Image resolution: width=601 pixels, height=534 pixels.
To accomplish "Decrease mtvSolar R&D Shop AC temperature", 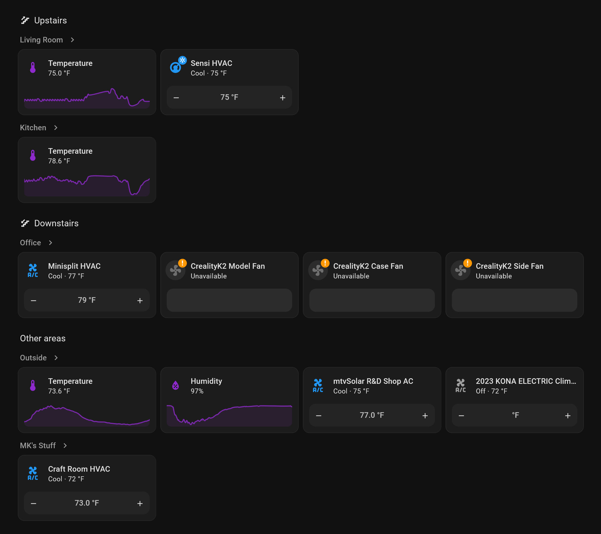I will pyautogui.click(x=319, y=416).
